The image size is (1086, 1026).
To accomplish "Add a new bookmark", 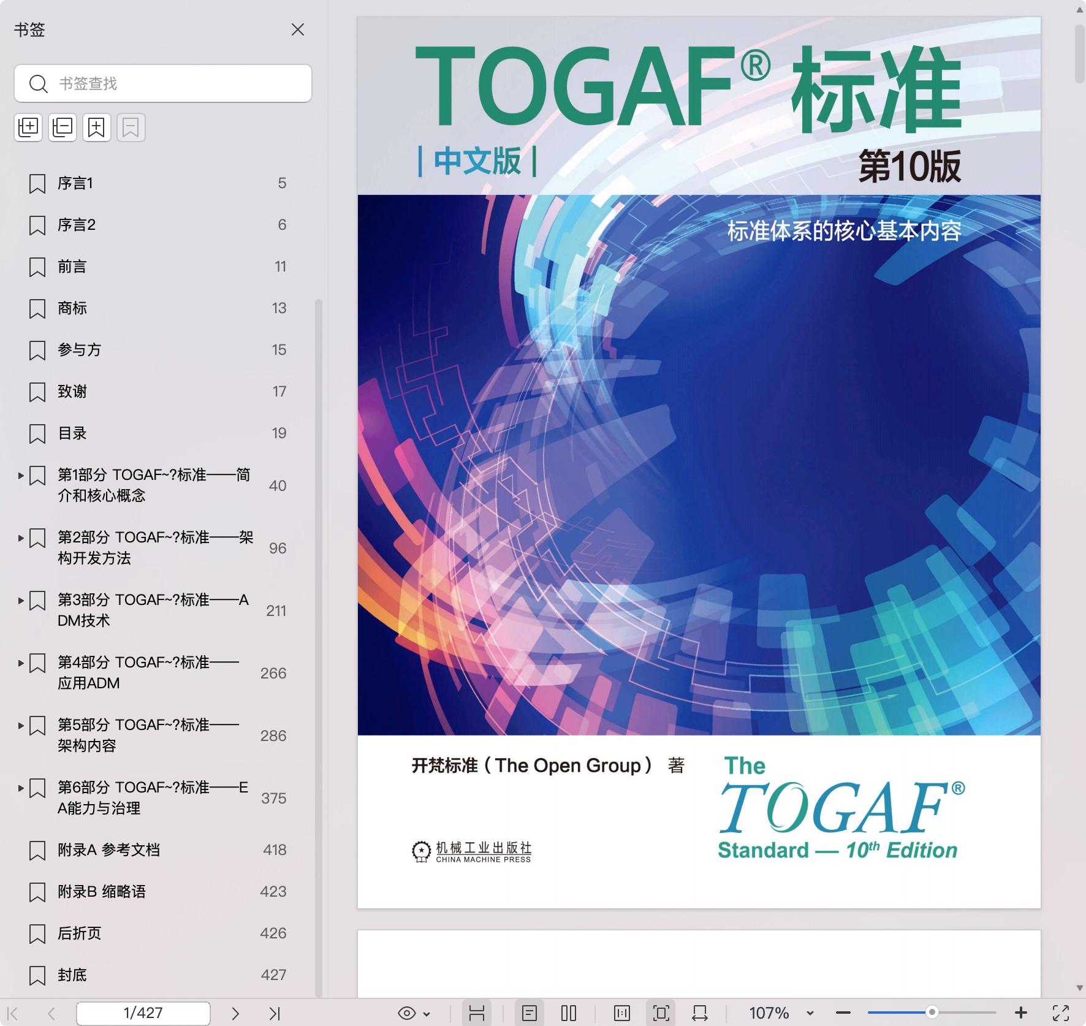I will pos(97,127).
